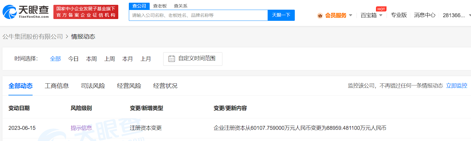Click the HOT badge above 百宝箱
This screenshot has width=471, height=141.
click(x=381, y=9)
